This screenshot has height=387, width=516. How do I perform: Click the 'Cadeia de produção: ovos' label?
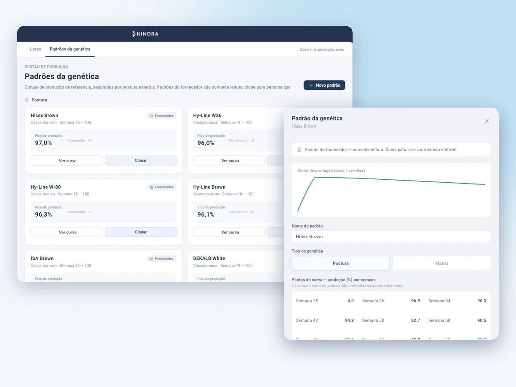[x=322, y=49]
